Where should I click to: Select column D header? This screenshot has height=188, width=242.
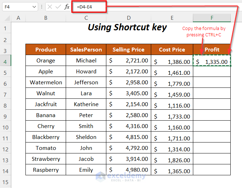[x=129, y=18]
